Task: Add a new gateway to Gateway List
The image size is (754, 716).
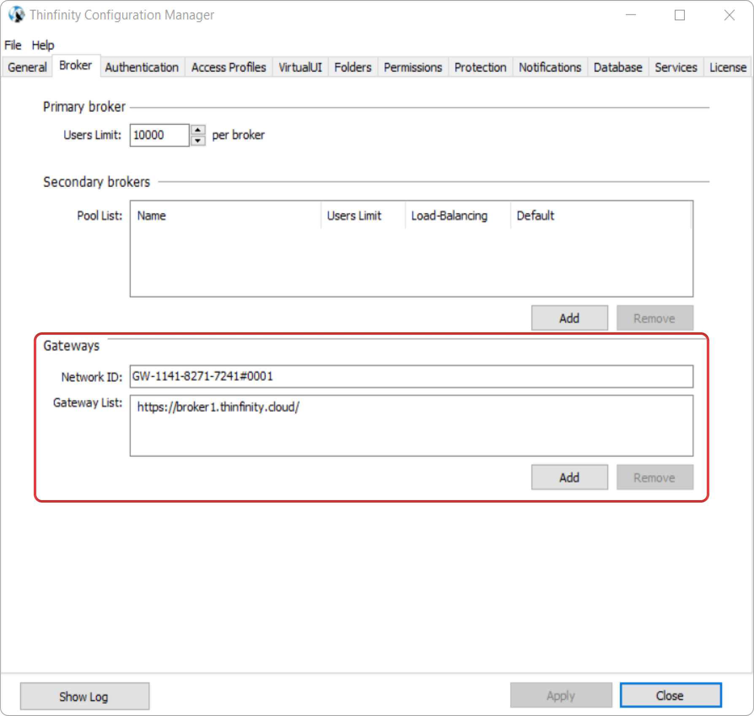Action: click(x=569, y=477)
